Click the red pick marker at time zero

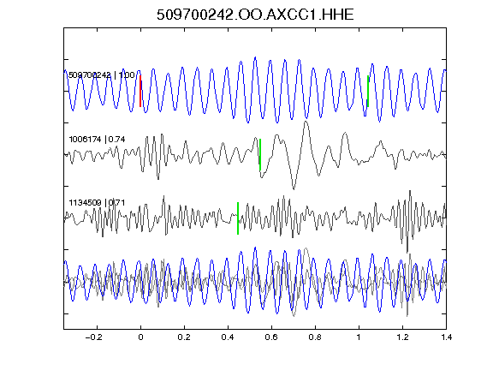(x=140, y=91)
